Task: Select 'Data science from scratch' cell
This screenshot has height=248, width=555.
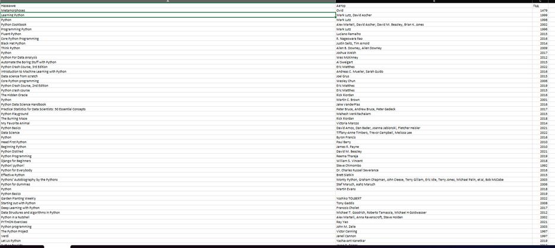Action: click(x=168, y=76)
